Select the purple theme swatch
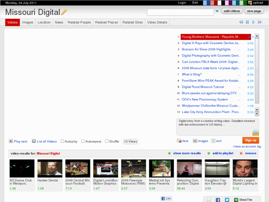 point(231,3)
